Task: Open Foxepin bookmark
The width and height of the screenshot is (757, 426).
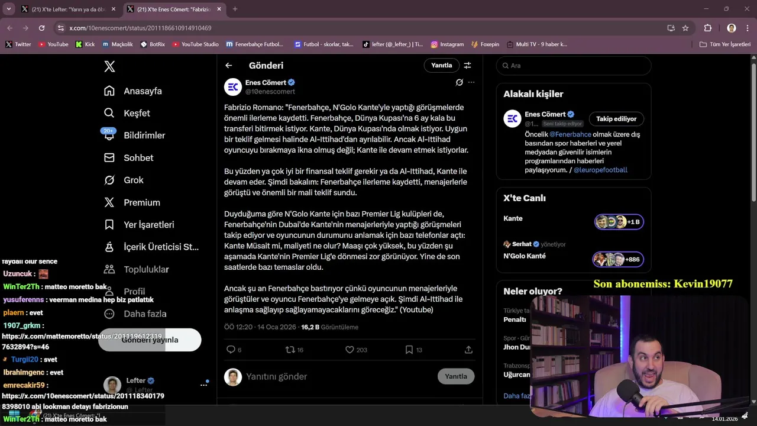Action: click(x=485, y=44)
